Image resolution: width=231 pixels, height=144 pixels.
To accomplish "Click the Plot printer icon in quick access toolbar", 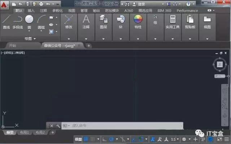I will click(41, 4).
